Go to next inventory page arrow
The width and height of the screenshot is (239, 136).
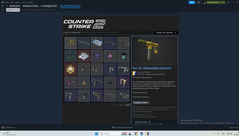[128, 105]
